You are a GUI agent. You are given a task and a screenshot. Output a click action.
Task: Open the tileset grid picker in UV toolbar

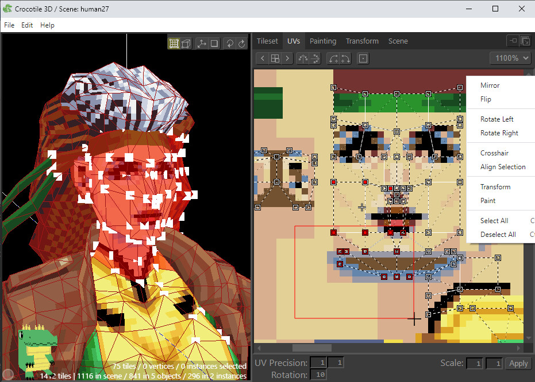[275, 58]
